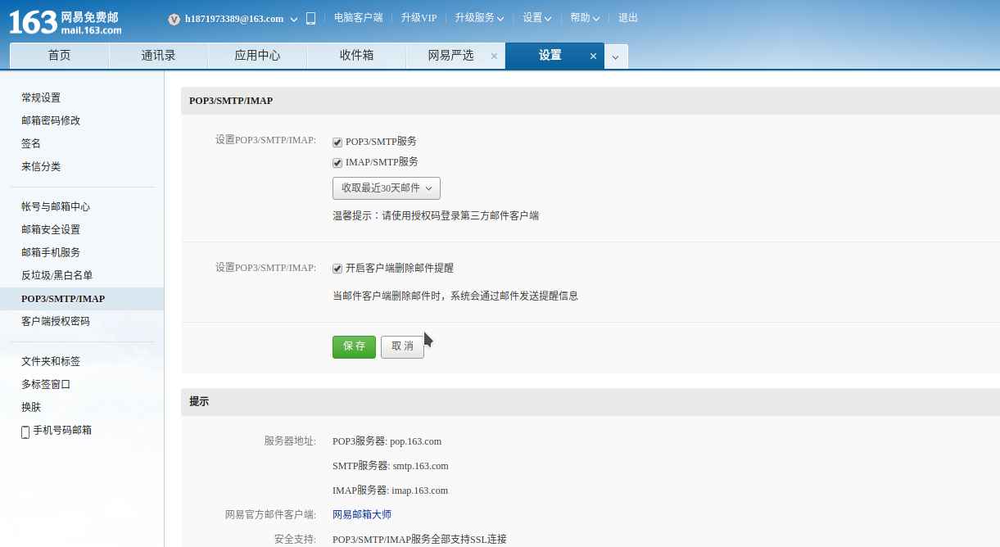The height and width of the screenshot is (547, 1000).
Task: Click the IMAP服务器: imap.163.com text
Action: point(390,490)
